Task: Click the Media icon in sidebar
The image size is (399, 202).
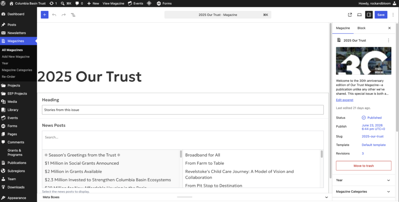Action: click(3, 102)
